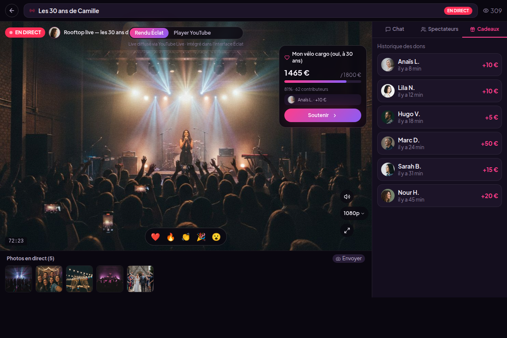Send the red heart reaction
Viewport: 507px width, 338px height.
(155, 237)
